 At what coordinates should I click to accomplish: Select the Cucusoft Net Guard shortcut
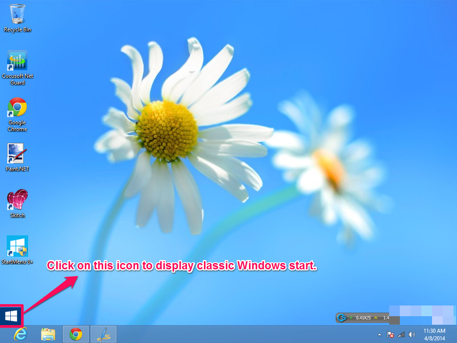tap(17, 68)
